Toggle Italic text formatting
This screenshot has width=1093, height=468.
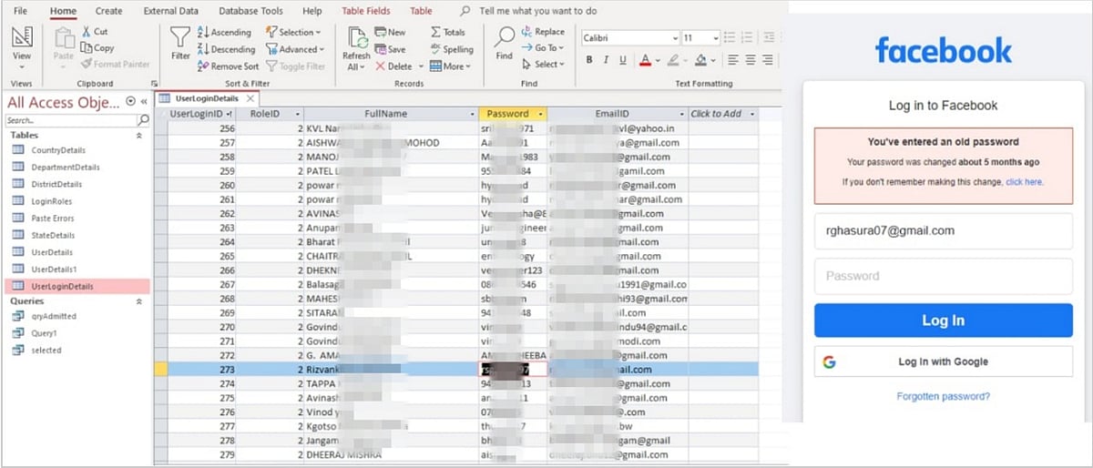605,60
